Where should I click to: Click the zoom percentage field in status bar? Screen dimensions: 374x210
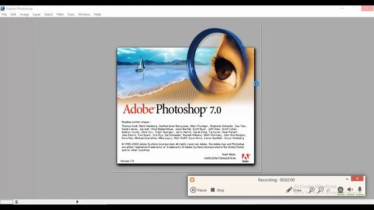tap(6, 202)
